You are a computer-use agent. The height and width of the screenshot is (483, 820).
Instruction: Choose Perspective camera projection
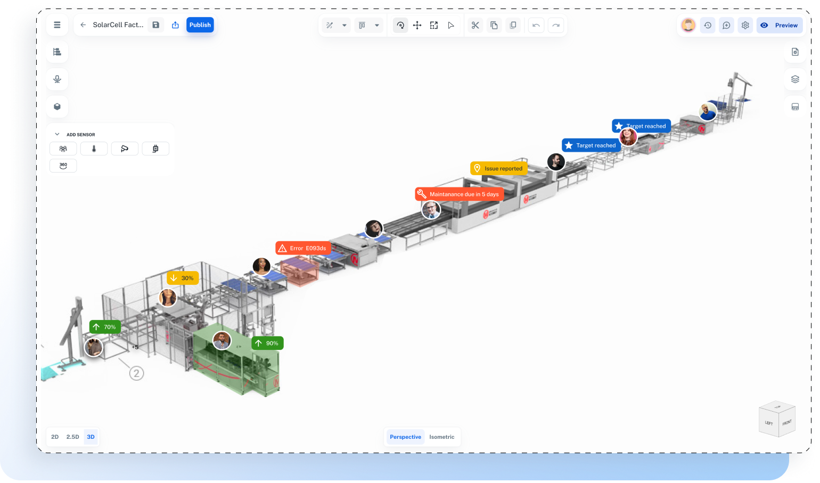pos(405,437)
